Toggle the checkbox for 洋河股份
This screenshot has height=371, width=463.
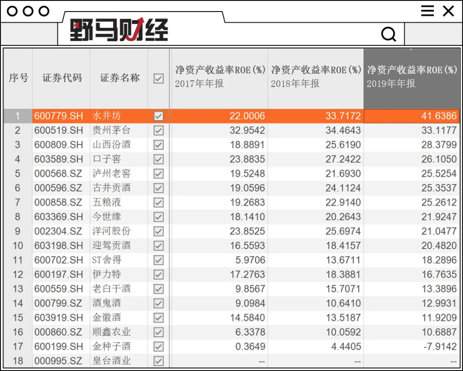tap(158, 231)
